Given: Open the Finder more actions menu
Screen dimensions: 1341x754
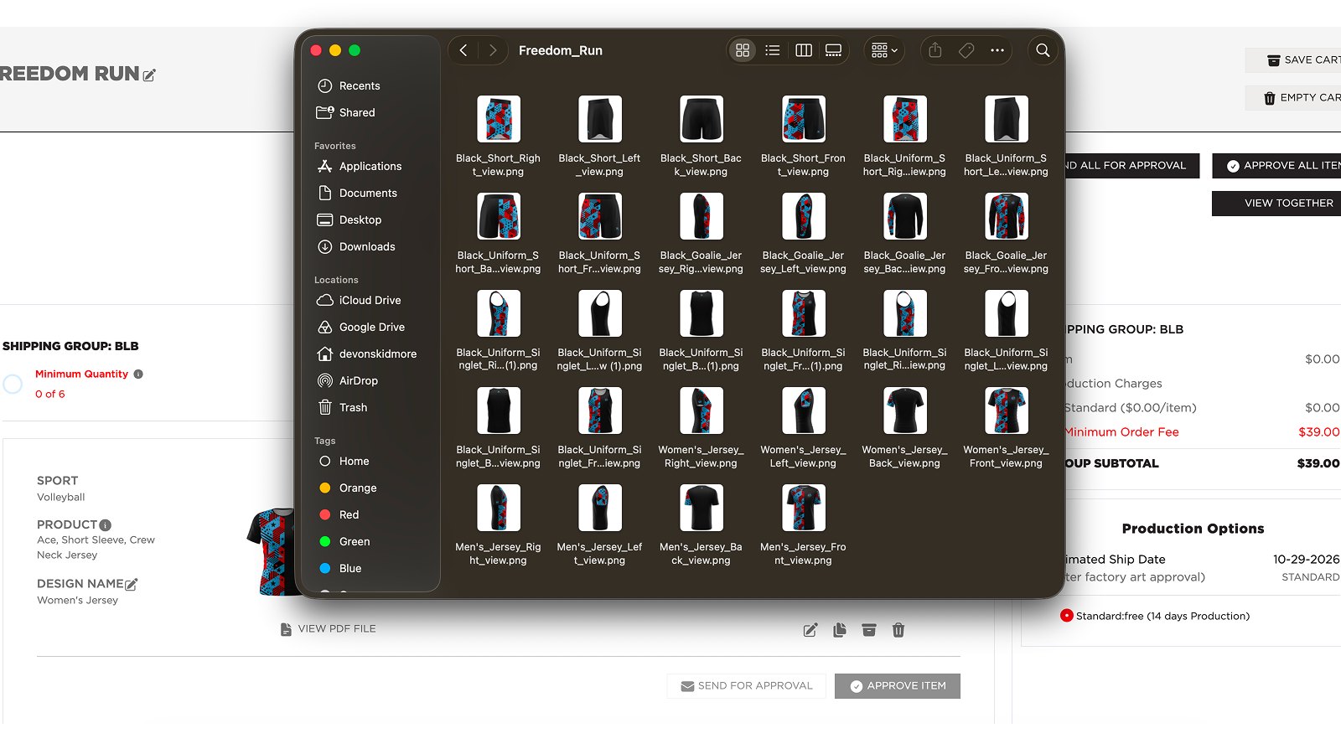Looking at the screenshot, I should coord(997,50).
